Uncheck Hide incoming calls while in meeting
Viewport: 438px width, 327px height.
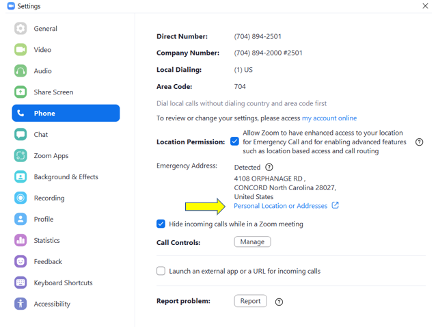click(x=161, y=224)
